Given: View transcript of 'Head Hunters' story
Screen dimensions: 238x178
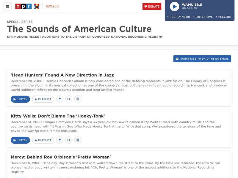Looking at the screenshot, I should (78, 99).
